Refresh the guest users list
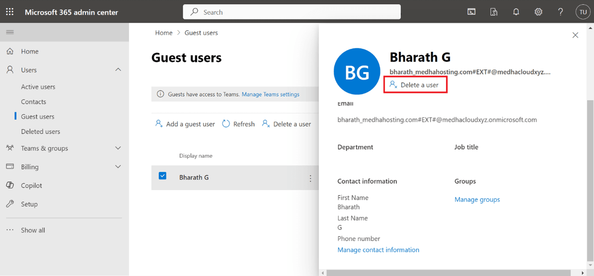 click(x=238, y=124)
